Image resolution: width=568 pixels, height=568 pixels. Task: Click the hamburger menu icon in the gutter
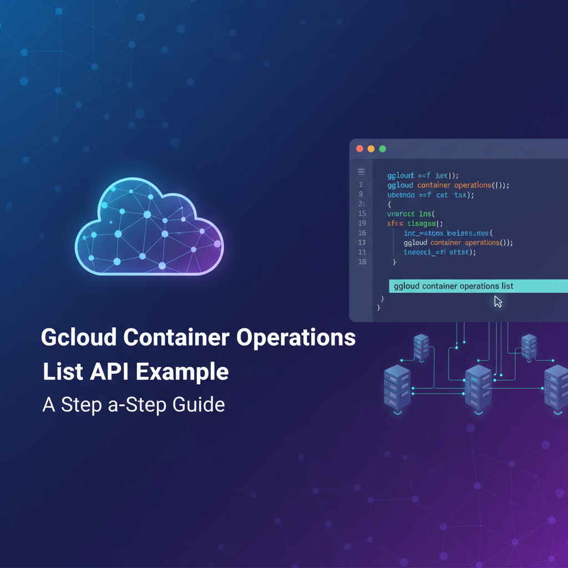tap(361, 171)
